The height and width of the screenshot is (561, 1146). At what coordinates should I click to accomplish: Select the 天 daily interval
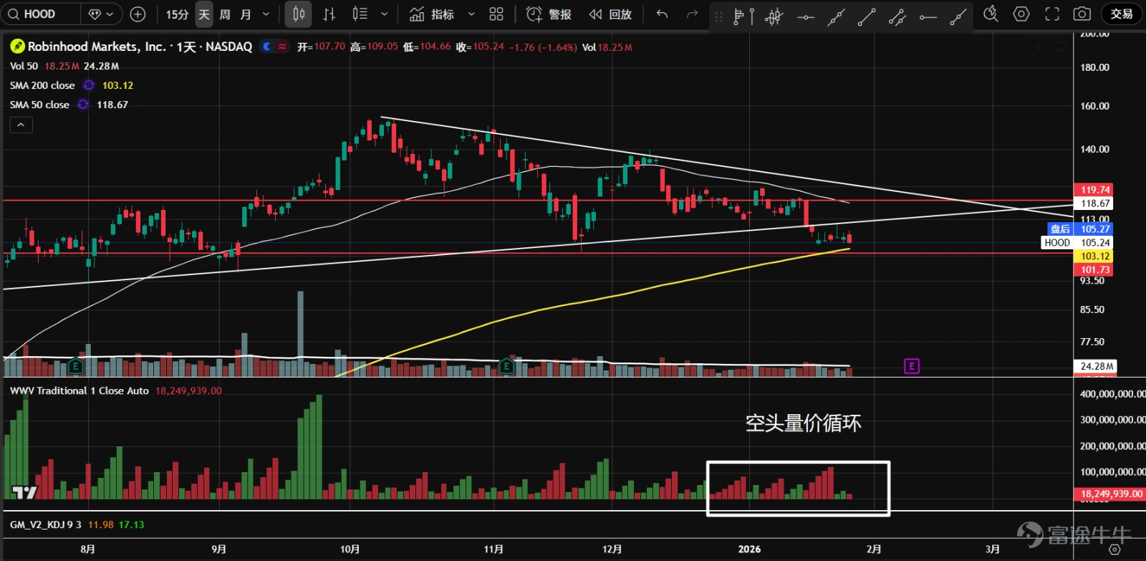coord(204,14)
